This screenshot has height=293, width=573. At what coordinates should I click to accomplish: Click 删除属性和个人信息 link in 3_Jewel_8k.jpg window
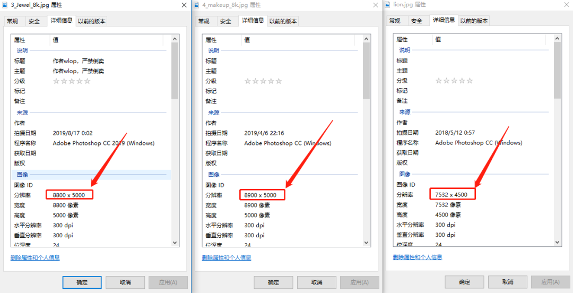click(35, 257)
